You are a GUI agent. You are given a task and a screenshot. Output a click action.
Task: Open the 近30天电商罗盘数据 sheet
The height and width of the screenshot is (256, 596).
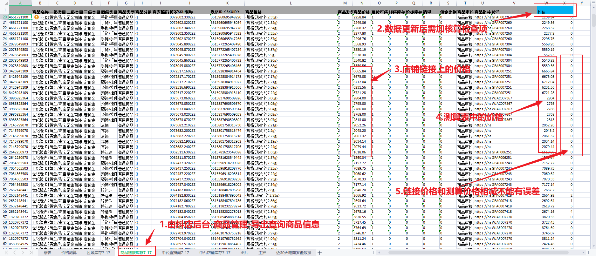(293, 253)
